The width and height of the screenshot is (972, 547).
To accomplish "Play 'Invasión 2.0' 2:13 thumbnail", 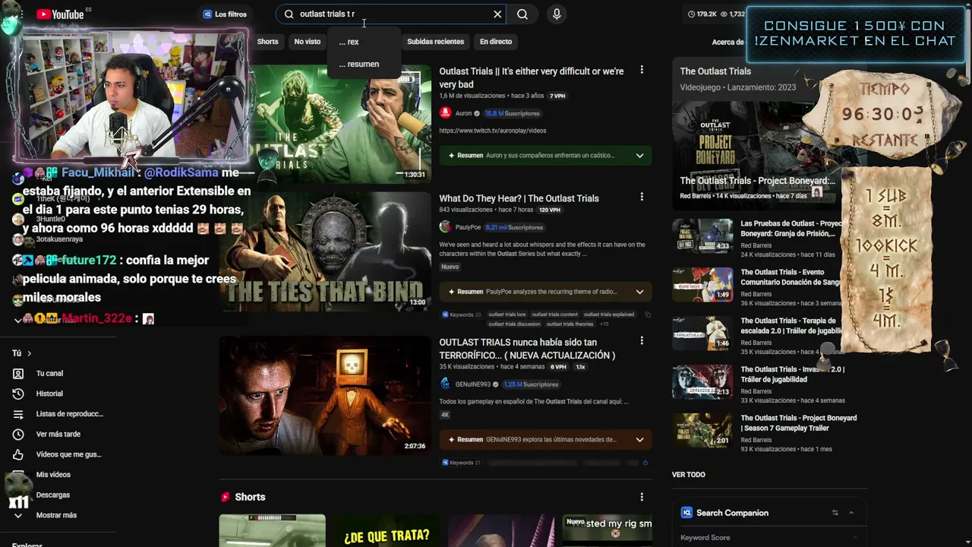I will tap(702, 381).
